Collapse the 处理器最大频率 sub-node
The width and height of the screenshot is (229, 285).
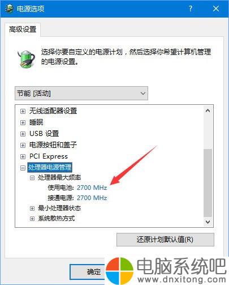32,178
